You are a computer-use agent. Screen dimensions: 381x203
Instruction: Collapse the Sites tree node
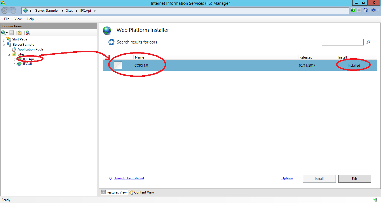tap(9, 54)
